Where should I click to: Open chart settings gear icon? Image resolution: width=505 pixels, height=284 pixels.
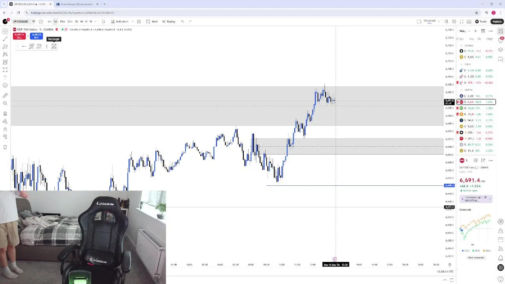click(454, 21)
